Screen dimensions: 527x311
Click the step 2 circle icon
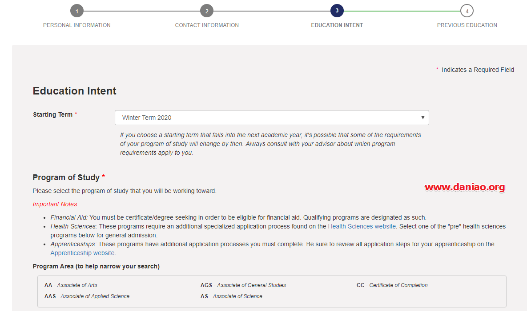click(207, 11)
